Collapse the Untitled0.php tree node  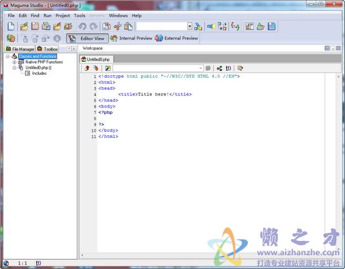tap(14, 68)
